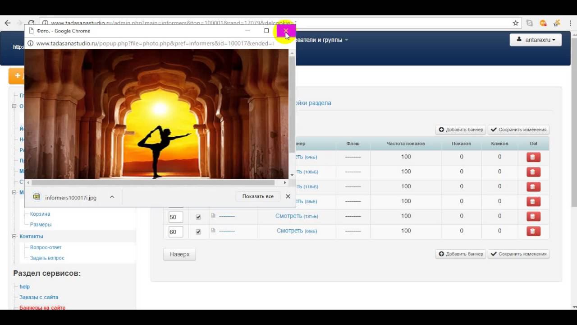Viewport: 577px width, 325px height.
Task: Click the bottom Добавить баннер button
Action: (461, 254)
